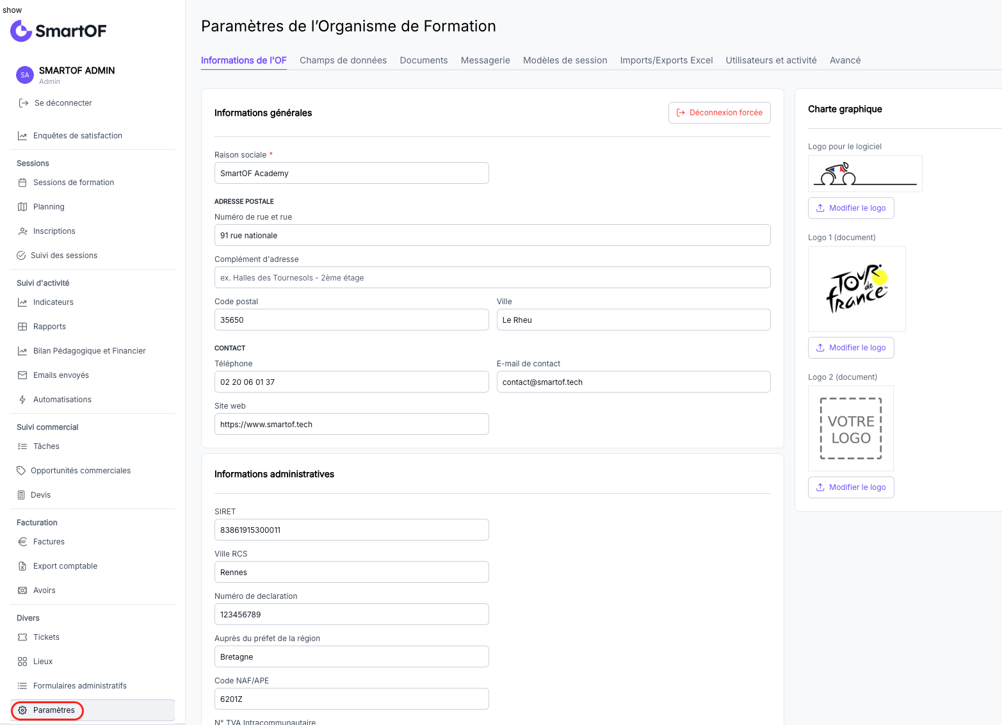The width and height of the screenshot is (1002, 725).
Task: Click the envelope icon for Emails envoyés
Action: coord(22,375)
